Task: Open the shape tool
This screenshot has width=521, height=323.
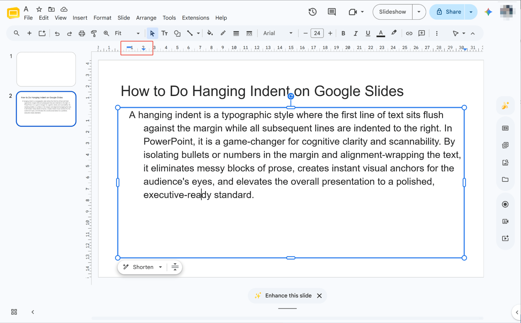Action: pyautogui.click(x=177, y=33)
